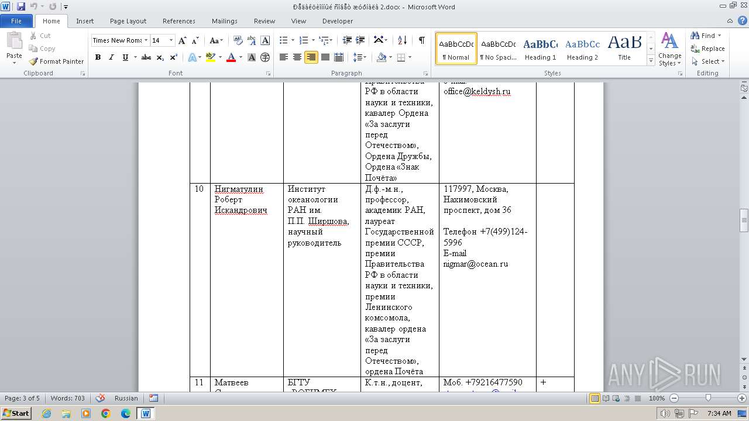Apply Heading 2 style
The height and width of the screenshot is (421, 749).
[582, 49]
